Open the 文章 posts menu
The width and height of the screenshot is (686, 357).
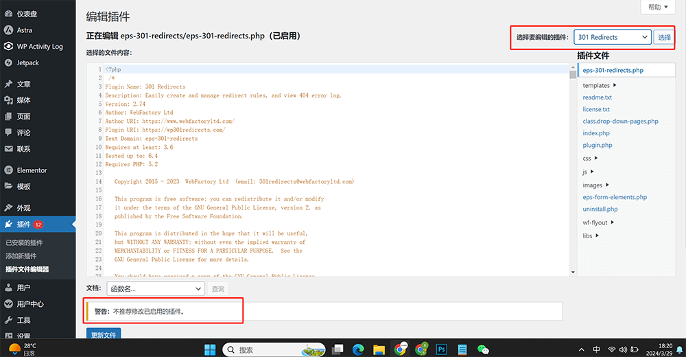point(23,84)
